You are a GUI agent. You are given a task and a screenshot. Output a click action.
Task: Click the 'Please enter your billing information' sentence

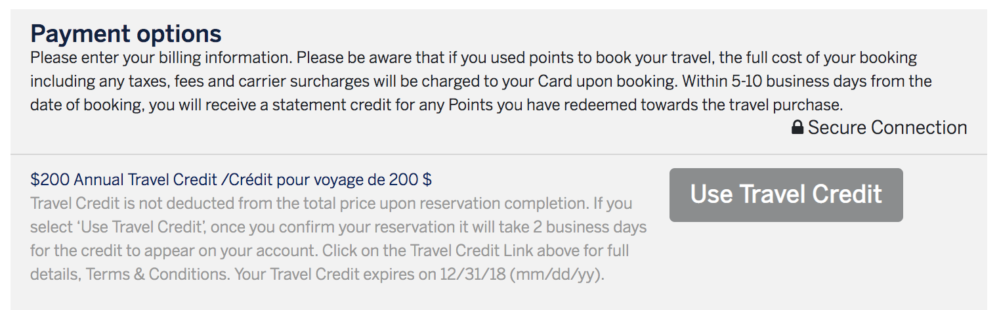point(161,58)
